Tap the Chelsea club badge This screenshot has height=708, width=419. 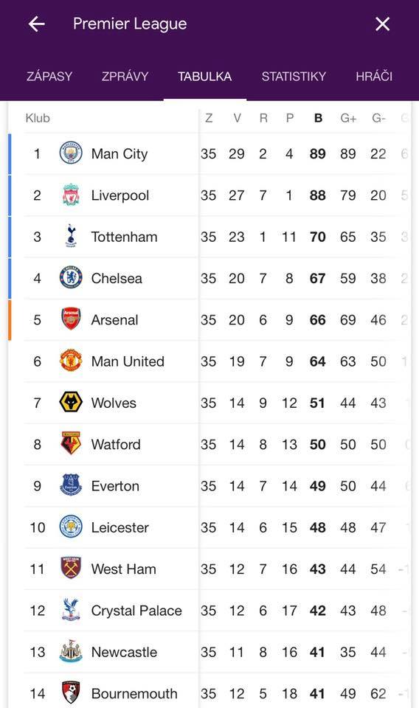click(x=71, y=278)
